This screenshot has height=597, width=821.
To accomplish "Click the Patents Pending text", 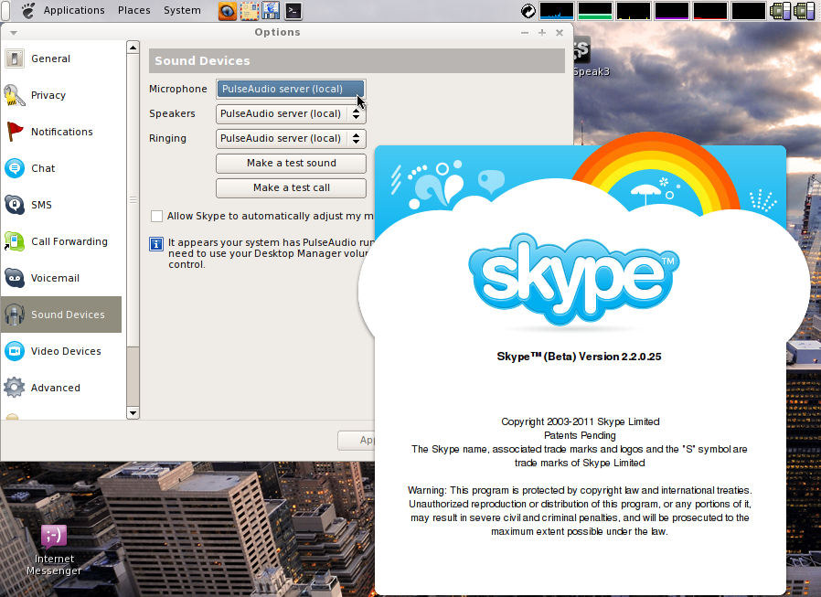I will coord(580,435).
